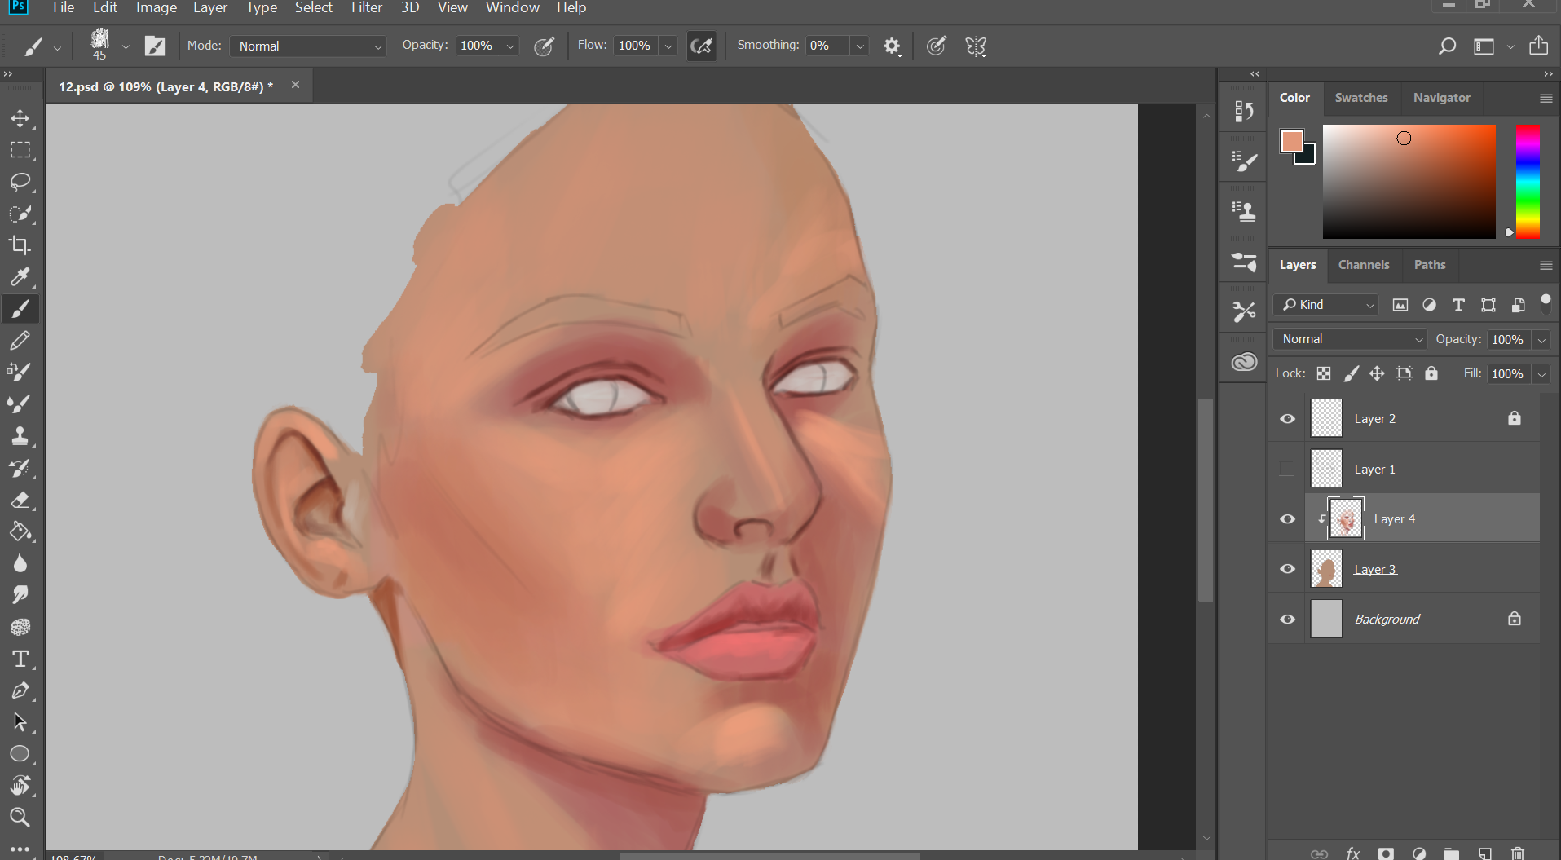This screenshot has height=860, width=1561.
Task: Open the Filter menu
Action: [x=366, y=8]
